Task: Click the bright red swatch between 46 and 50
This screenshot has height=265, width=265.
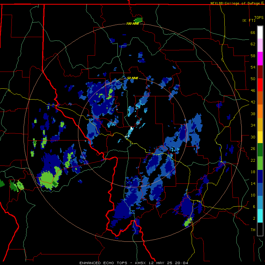Action: pyautogui.click(x=260, y=85)
